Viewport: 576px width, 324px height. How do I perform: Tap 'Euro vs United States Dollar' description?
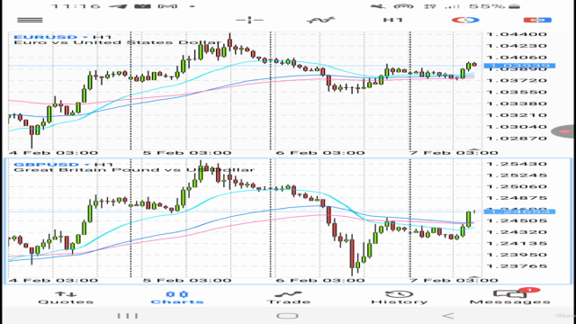tap(117, 42)
